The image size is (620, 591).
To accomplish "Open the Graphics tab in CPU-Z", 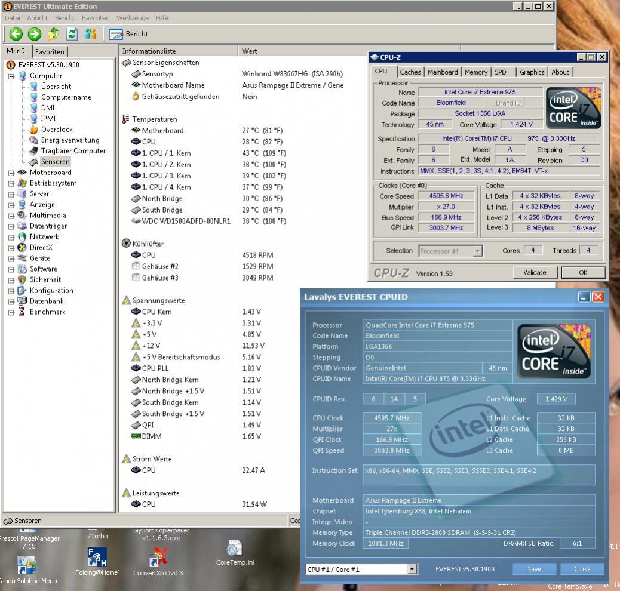I will [x=532, y=72].
